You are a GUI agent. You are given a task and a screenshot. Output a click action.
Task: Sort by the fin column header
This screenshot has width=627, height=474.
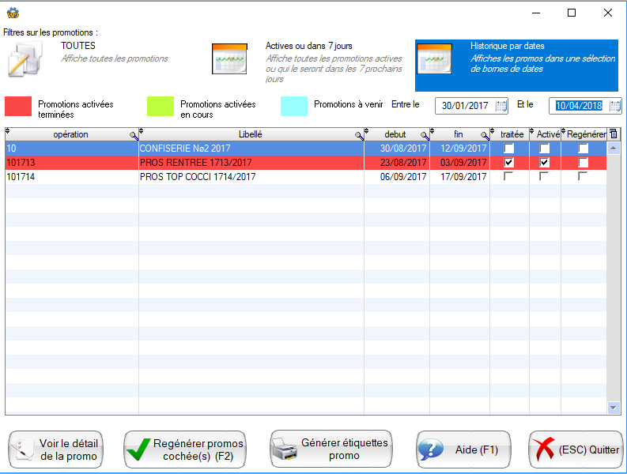459,134
